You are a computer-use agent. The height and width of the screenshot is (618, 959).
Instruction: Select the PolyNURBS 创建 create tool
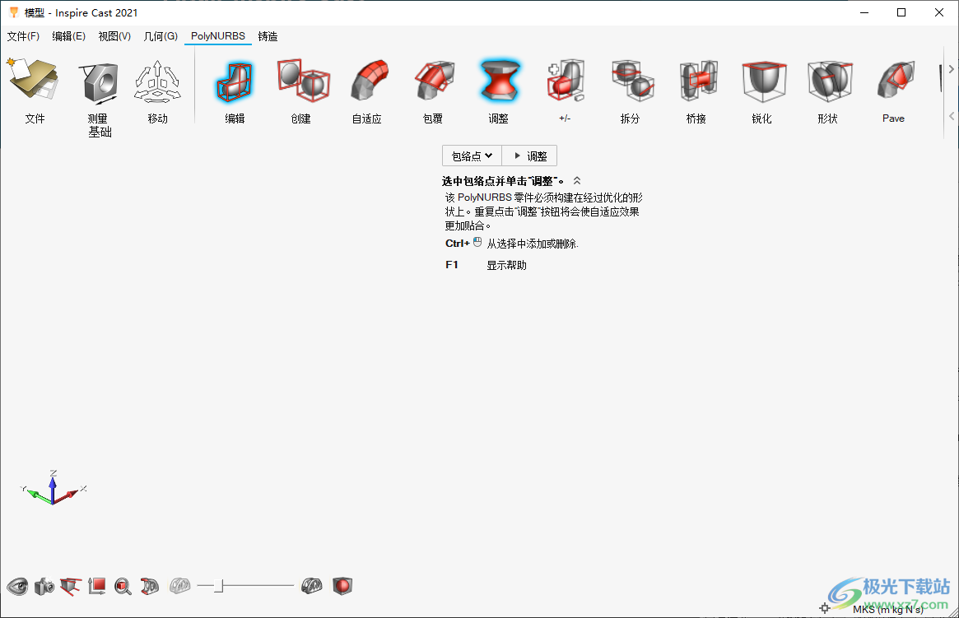pyautogui.click(x=303, y=80)
